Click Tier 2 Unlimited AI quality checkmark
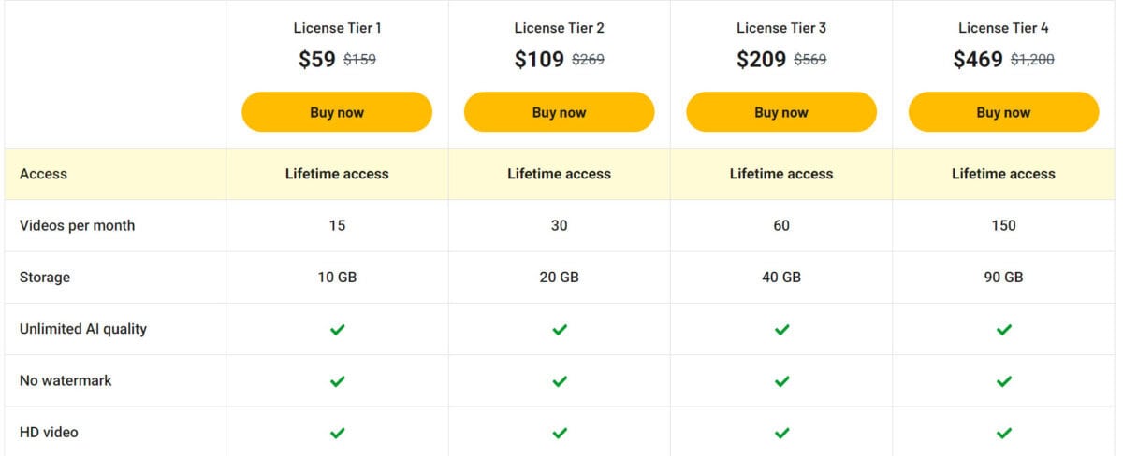This screenshot has width=1123, height=456. pyautogui.click(x=560, y=329)
